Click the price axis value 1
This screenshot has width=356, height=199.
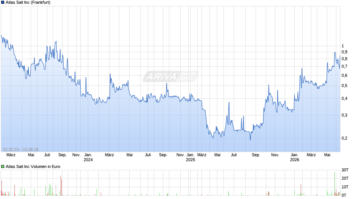(x=343, y=46)
